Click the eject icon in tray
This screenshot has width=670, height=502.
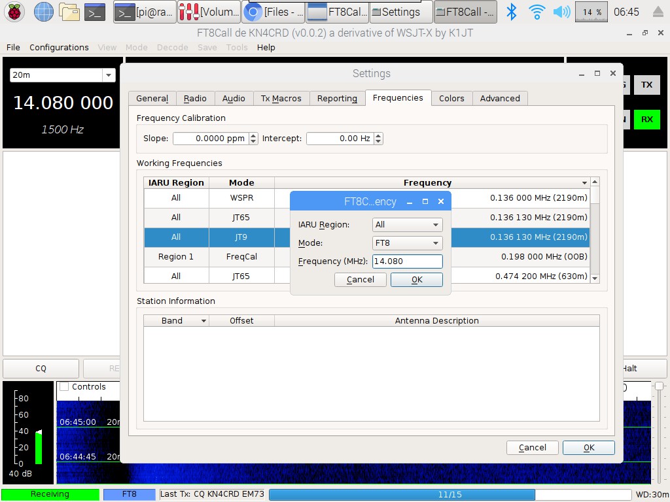point(658,12)
